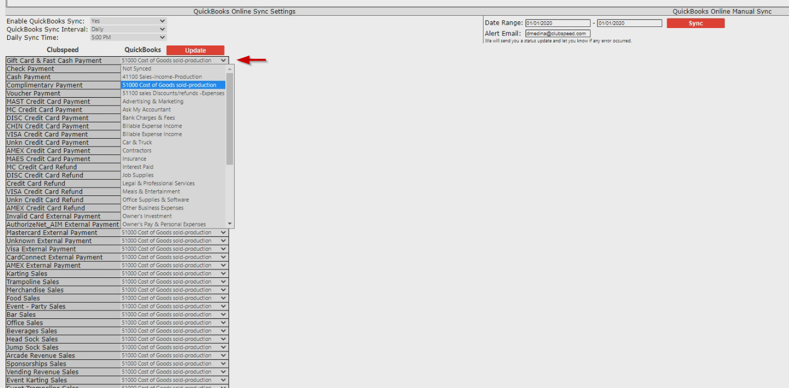
Task: Open CardConnect External Payment account dropdown
Action: [175, 257]
